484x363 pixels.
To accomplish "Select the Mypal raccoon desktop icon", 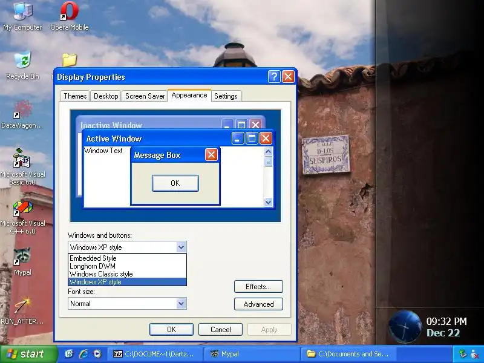I will 22,261.
